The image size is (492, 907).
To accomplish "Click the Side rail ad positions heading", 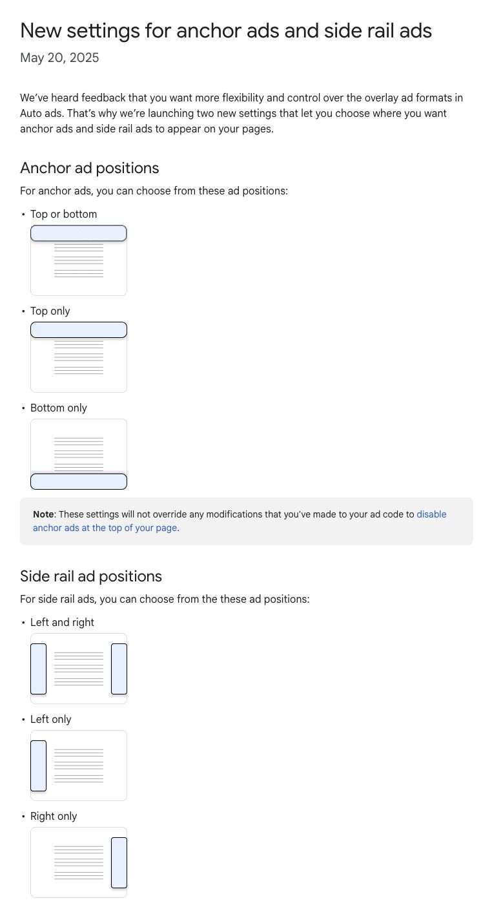I will [90, 576].
